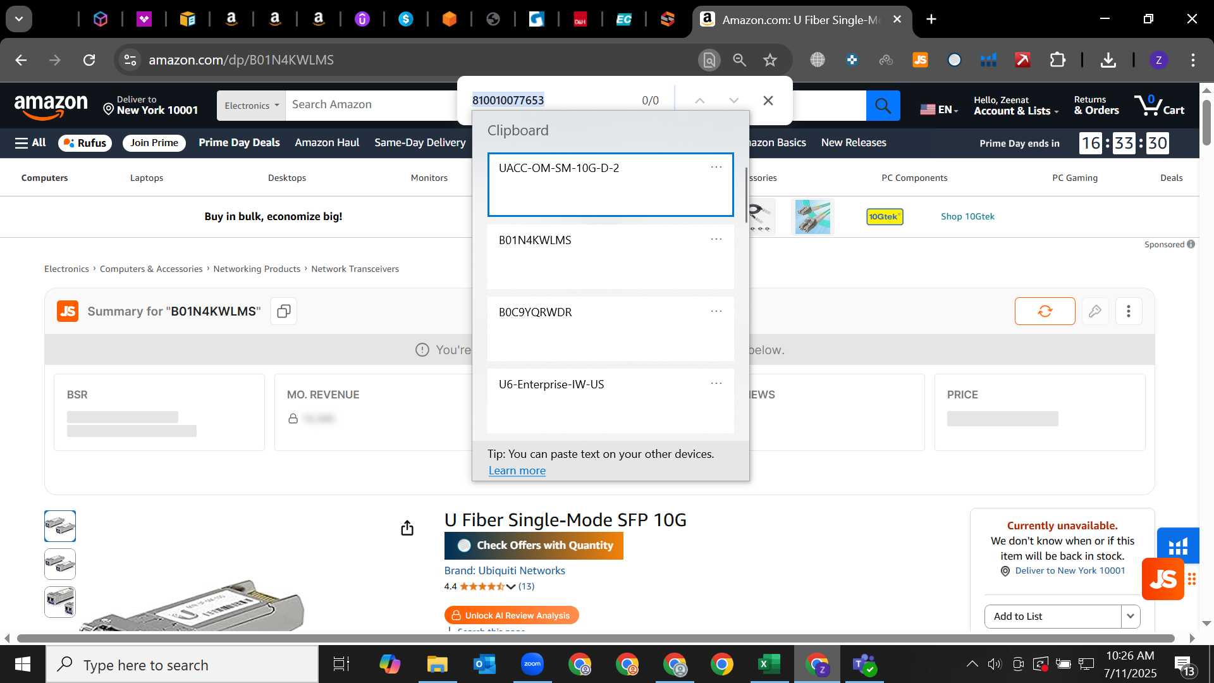
Task: Close the find-in-page bar
Action: point(768,101)
